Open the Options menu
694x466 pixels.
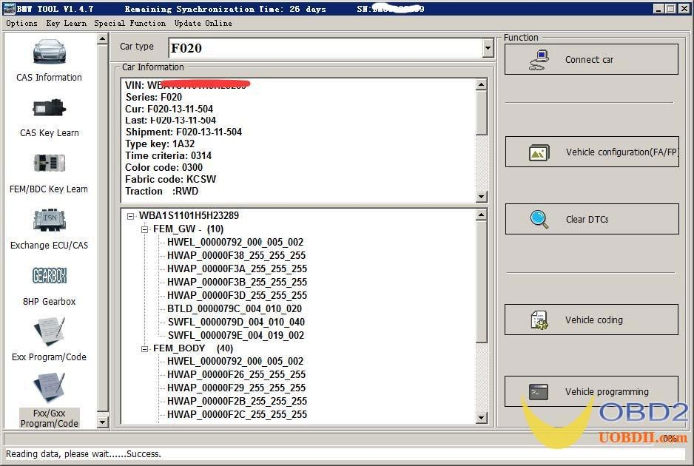click(x=21, y=23)
